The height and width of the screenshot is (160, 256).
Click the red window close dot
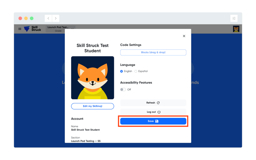point(20,18)
